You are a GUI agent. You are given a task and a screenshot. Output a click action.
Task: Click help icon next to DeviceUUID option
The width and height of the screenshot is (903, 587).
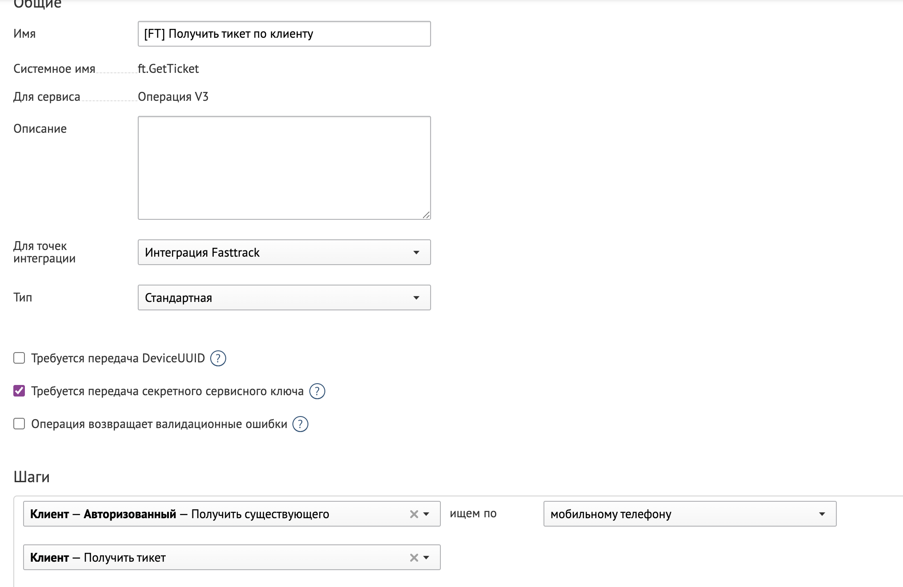click(218, 358)
